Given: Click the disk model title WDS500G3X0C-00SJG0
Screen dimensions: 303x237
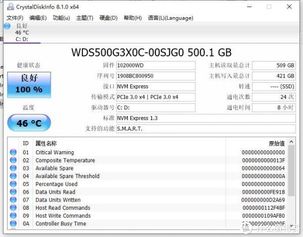Looking at the screenshot, I should point(128,52).
